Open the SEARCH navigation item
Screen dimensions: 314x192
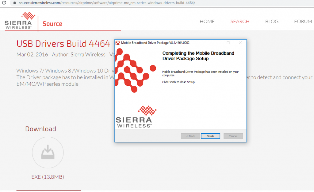click(240, 22)
